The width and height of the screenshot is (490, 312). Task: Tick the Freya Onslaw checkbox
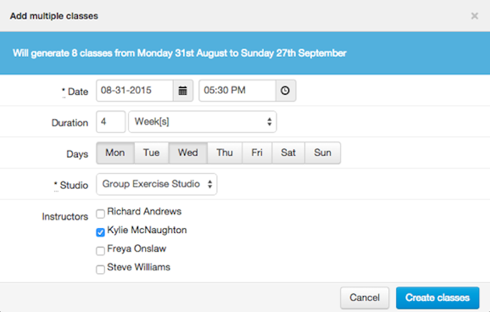point(101,251)
